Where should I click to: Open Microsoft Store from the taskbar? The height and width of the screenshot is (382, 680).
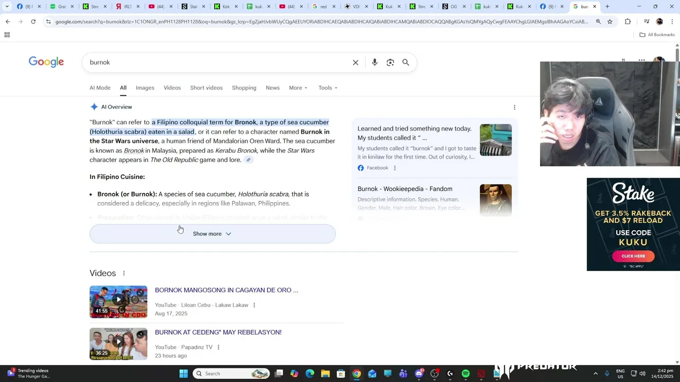coord(341,374)
